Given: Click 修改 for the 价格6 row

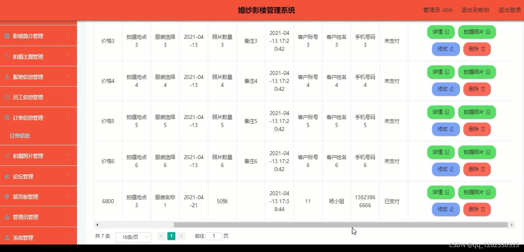Looking at the screenshot, I should click(446, 169).
